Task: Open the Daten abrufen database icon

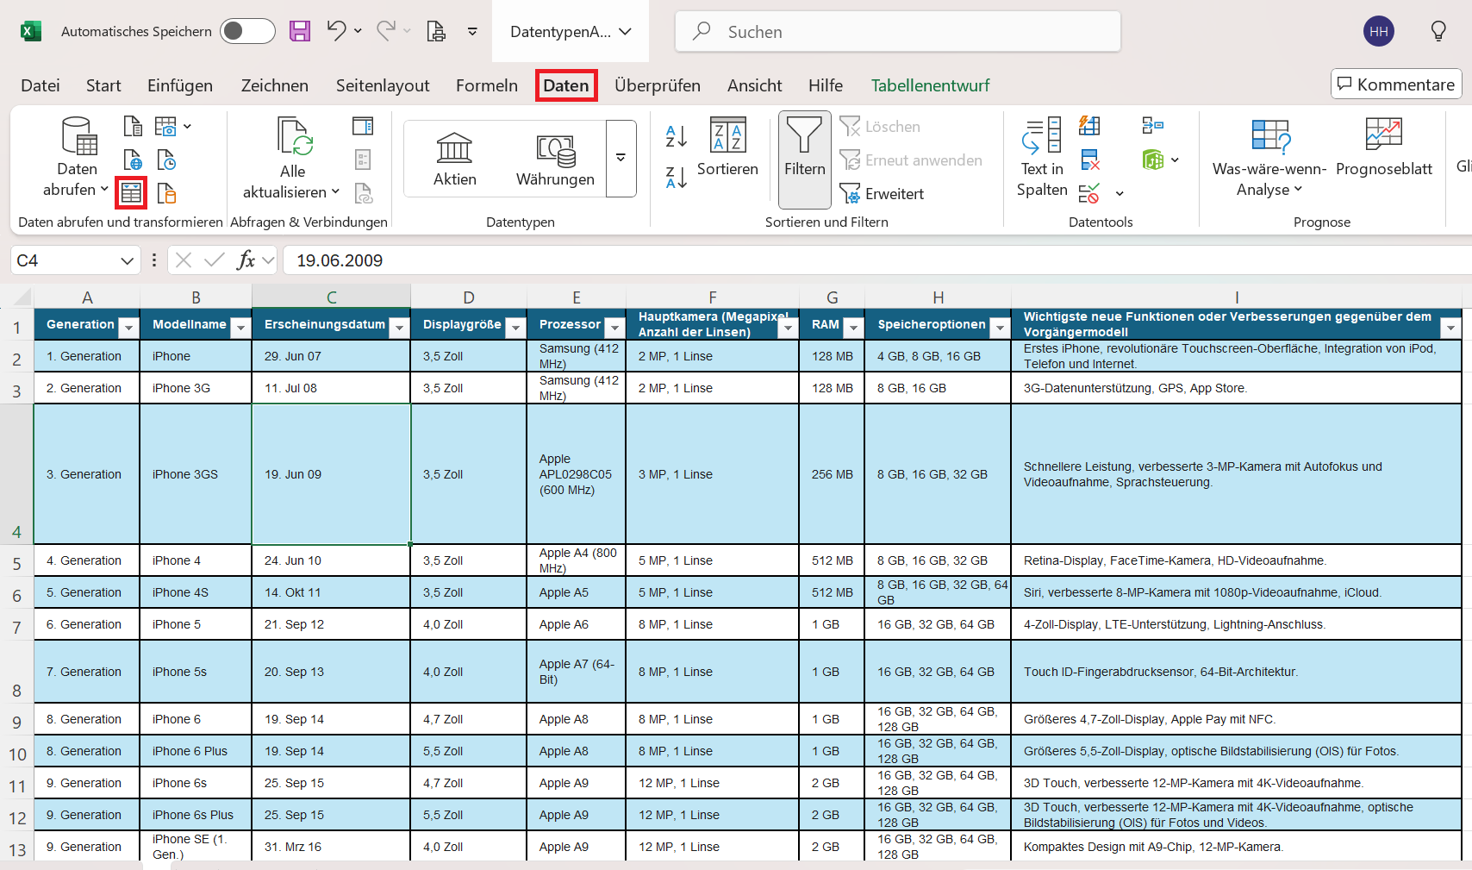Action: [x=78, y=136]
